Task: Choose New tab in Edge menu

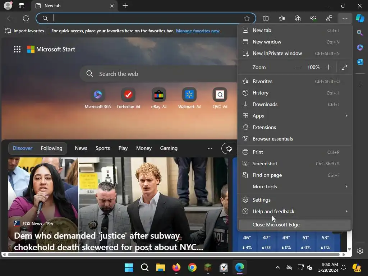Action: click(295, 30)
